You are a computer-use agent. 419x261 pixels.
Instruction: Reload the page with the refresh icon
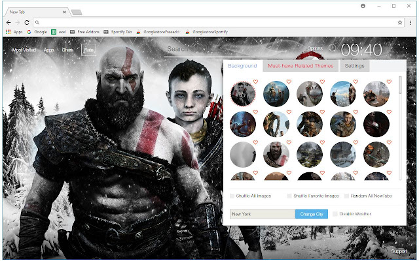[x=27, y=23]
